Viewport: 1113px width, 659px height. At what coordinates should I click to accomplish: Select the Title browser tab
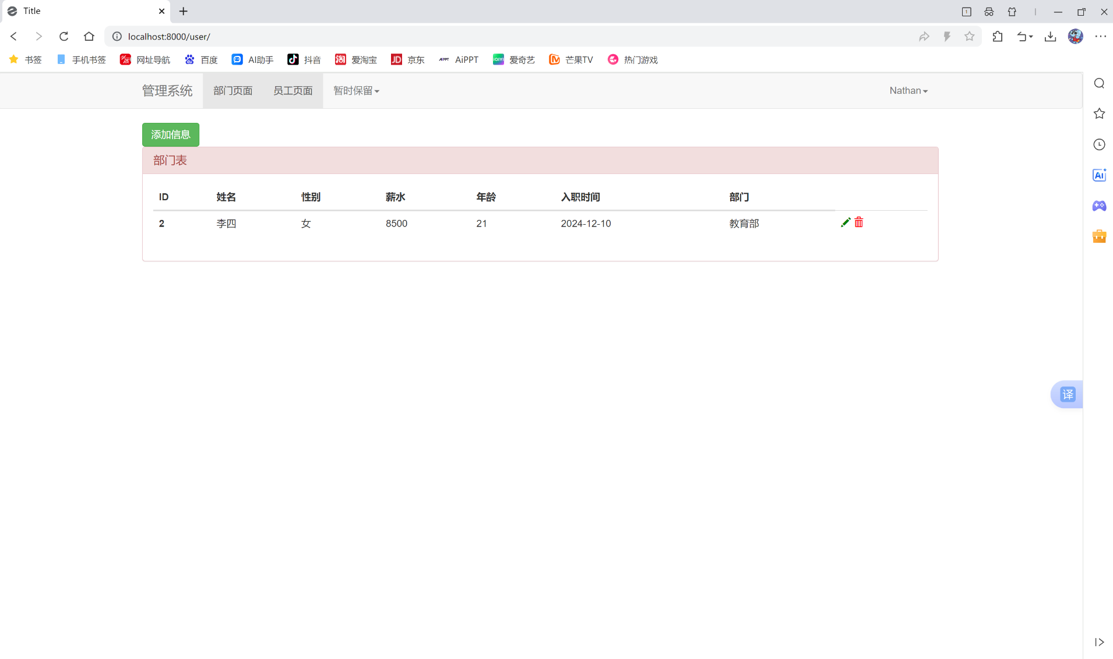point(85,11)
